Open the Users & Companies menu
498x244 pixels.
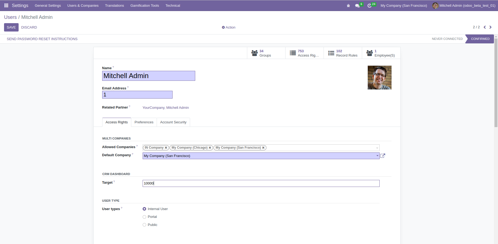tap(83, 6)
